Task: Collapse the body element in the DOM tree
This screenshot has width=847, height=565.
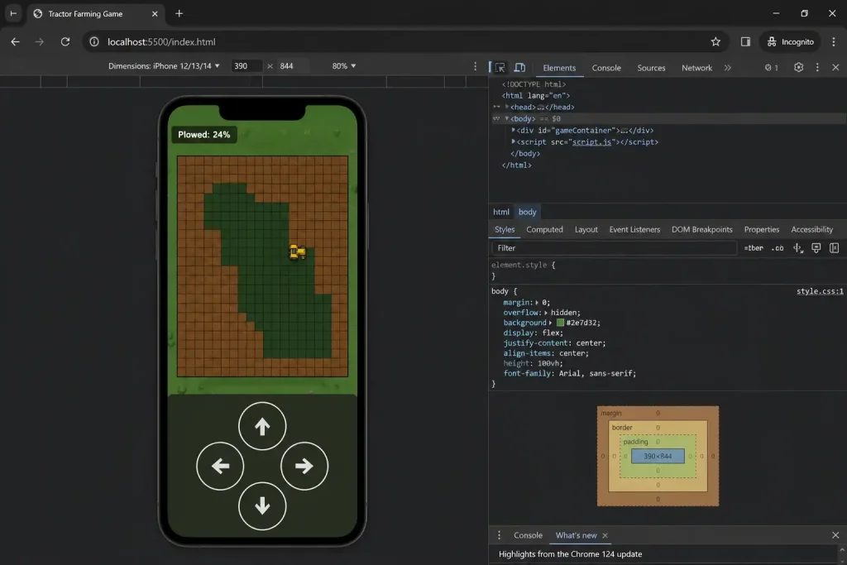Action: (x=507, y=119)
